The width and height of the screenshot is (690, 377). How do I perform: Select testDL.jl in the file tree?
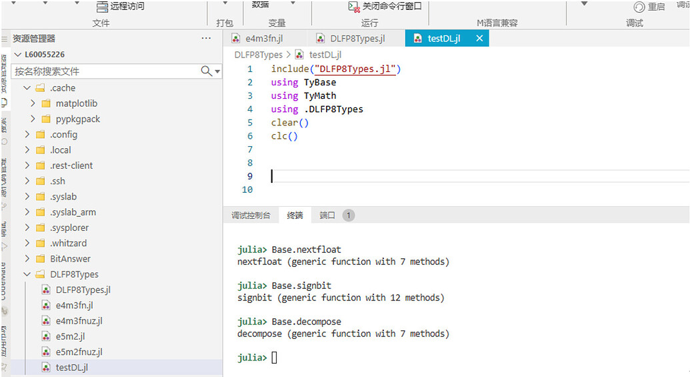(71, 367)
